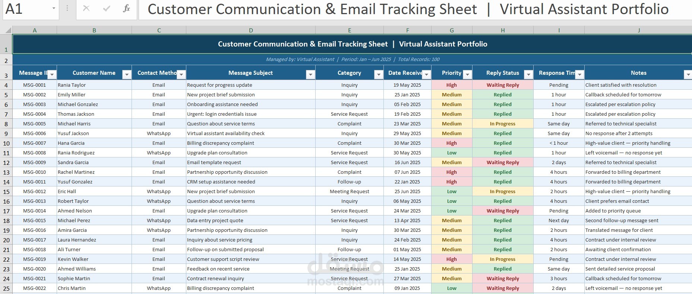Open the Name Box dropdown arrow
The height and width of the screenshot is (294, 692).
[x=54, y=8]
